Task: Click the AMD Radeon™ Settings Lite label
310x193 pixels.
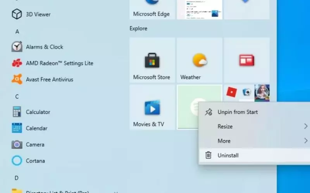Action: tap(60, 63)
